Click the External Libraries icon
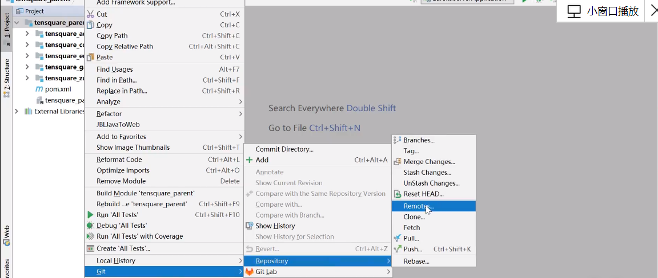Image resolution: width=658 pixels, height=278 pixels. (29, 111)
